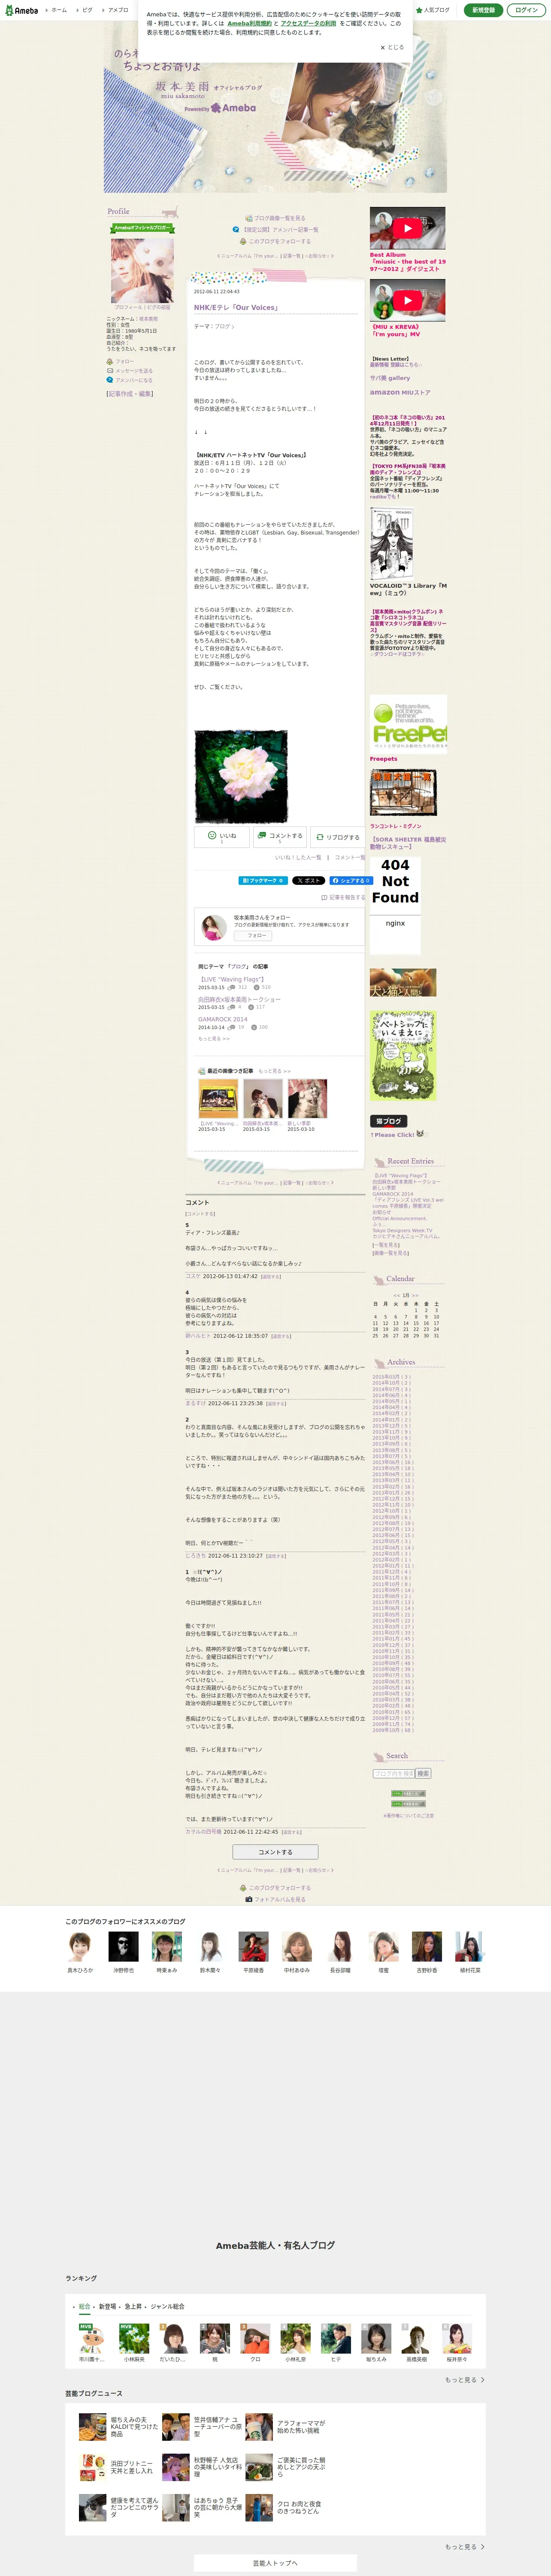Click the ログイン button
The image size is (551, 2576).
coord(526,10)
